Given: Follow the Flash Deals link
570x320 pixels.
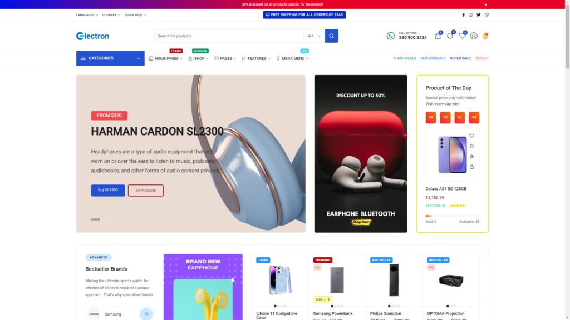Looking at the screenshot, I should tap(404, 58).
